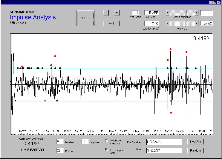222x159 pixels.
Task: Click the Echoes value field
Action: [59, 151]
